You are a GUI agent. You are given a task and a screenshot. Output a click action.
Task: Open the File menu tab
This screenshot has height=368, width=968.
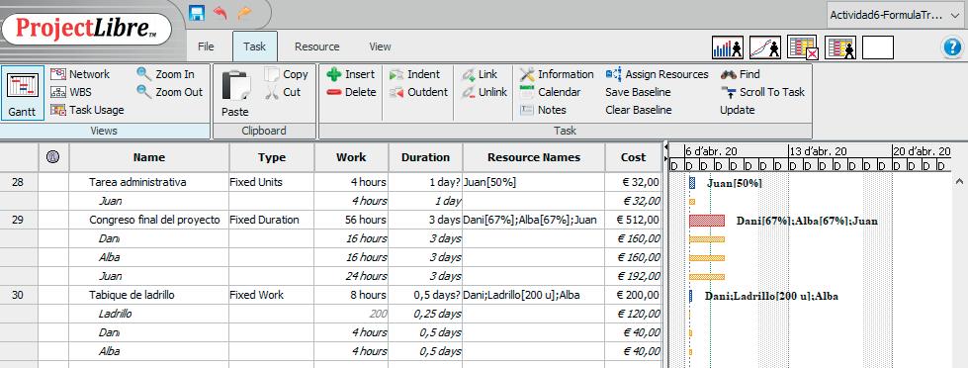tap(206, 46)
